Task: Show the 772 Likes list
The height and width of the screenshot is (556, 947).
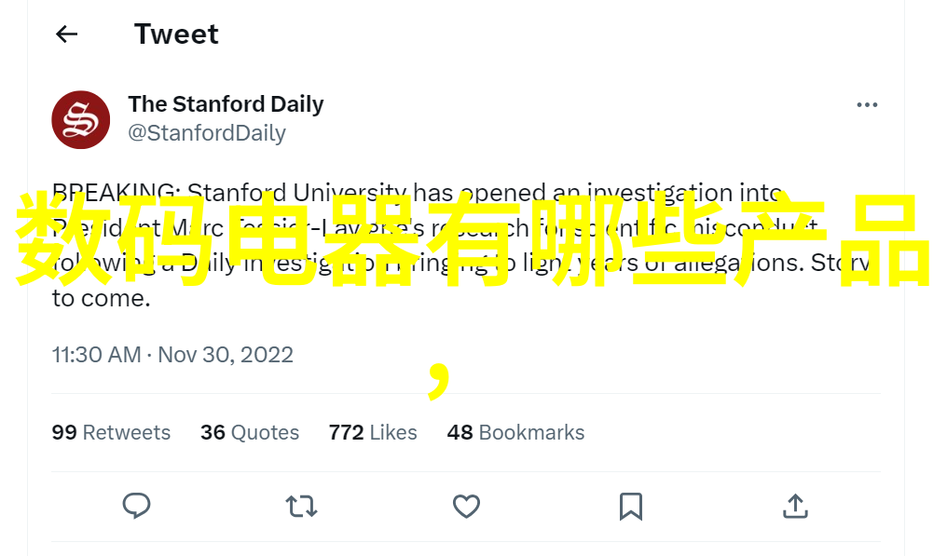Action: [x=373, y=432]
